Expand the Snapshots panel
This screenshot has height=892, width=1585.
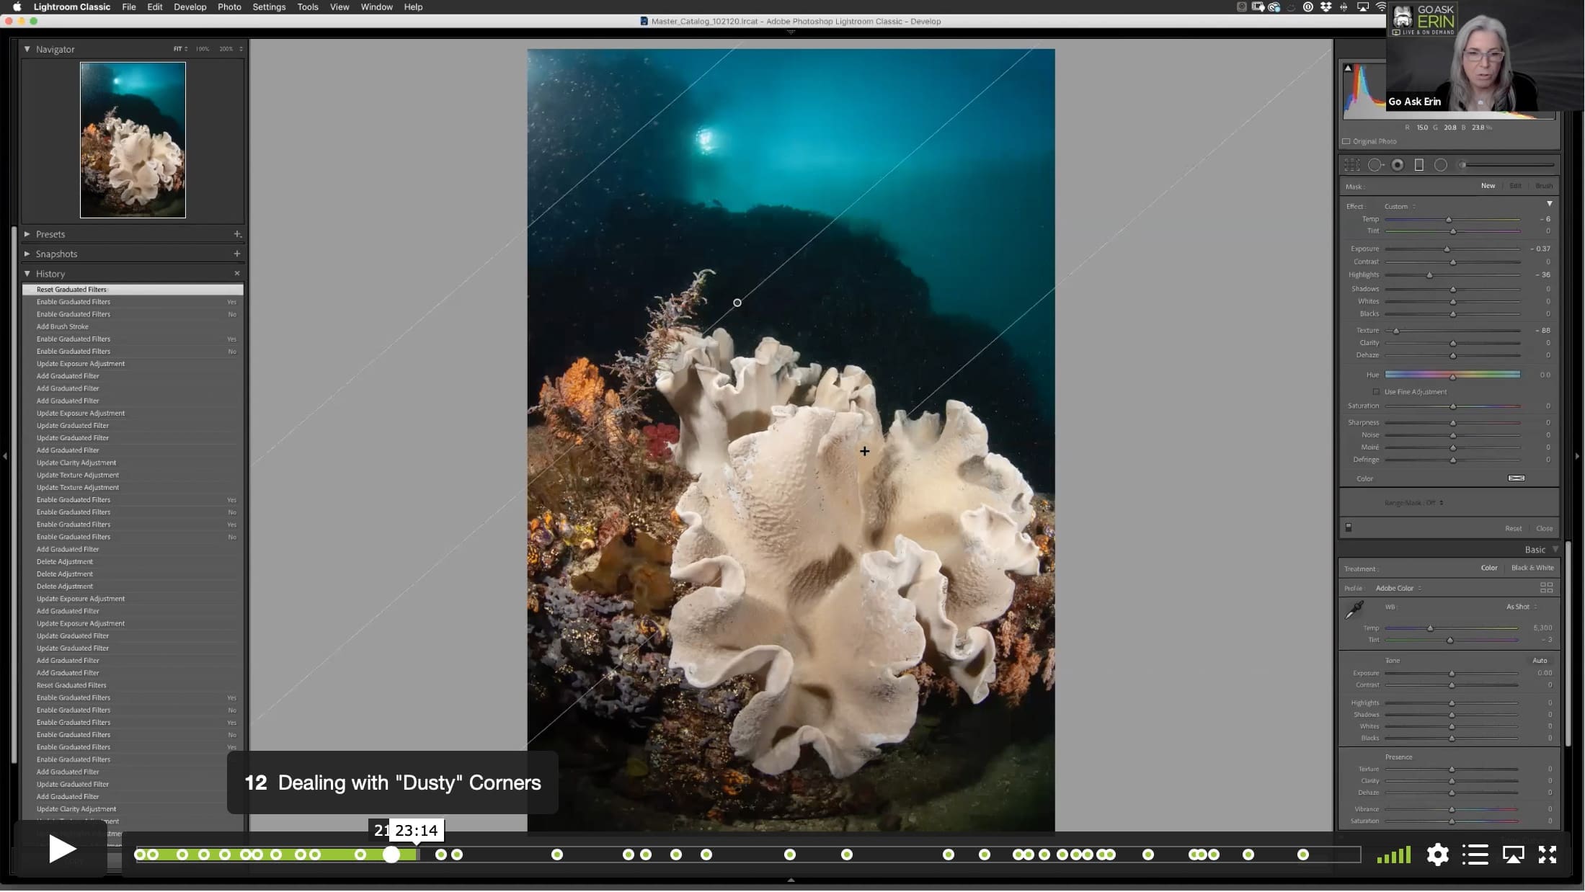pyautogui.click(x=27, y=254)
